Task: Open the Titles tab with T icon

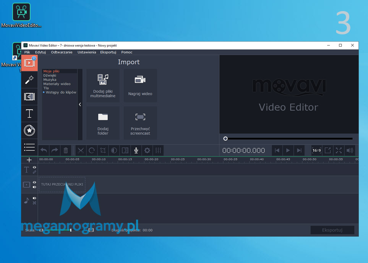Action: pyautogui.click(x=29, y=114)
